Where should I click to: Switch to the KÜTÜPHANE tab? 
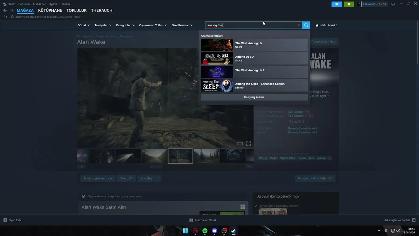(x=50, y=10)
